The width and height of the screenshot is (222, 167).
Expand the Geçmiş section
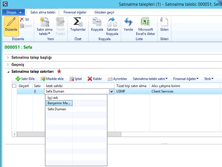click(18, 65)
